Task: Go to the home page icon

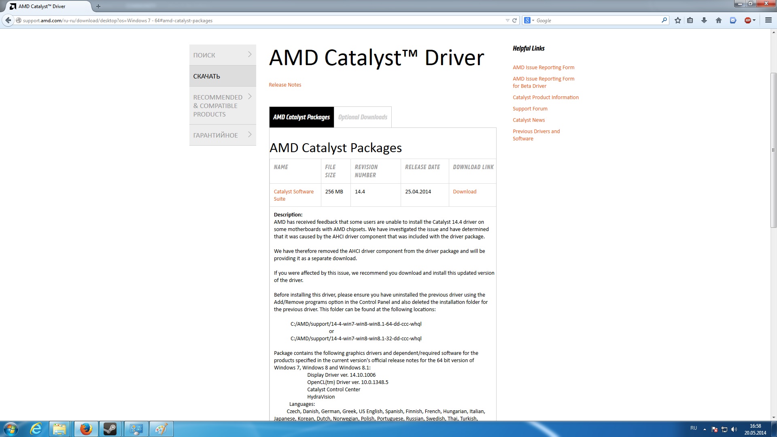Action: point(719,20)
